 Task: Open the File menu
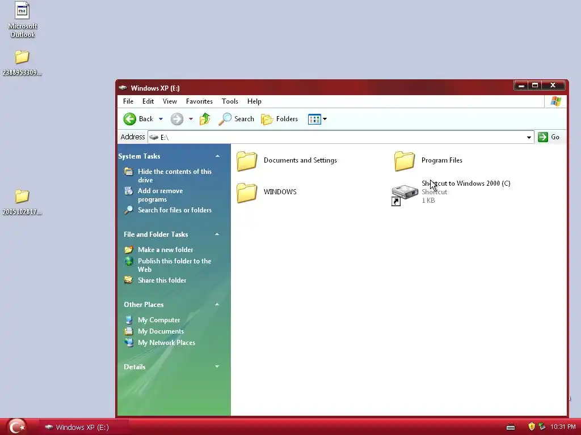click(x=128, y=101)
